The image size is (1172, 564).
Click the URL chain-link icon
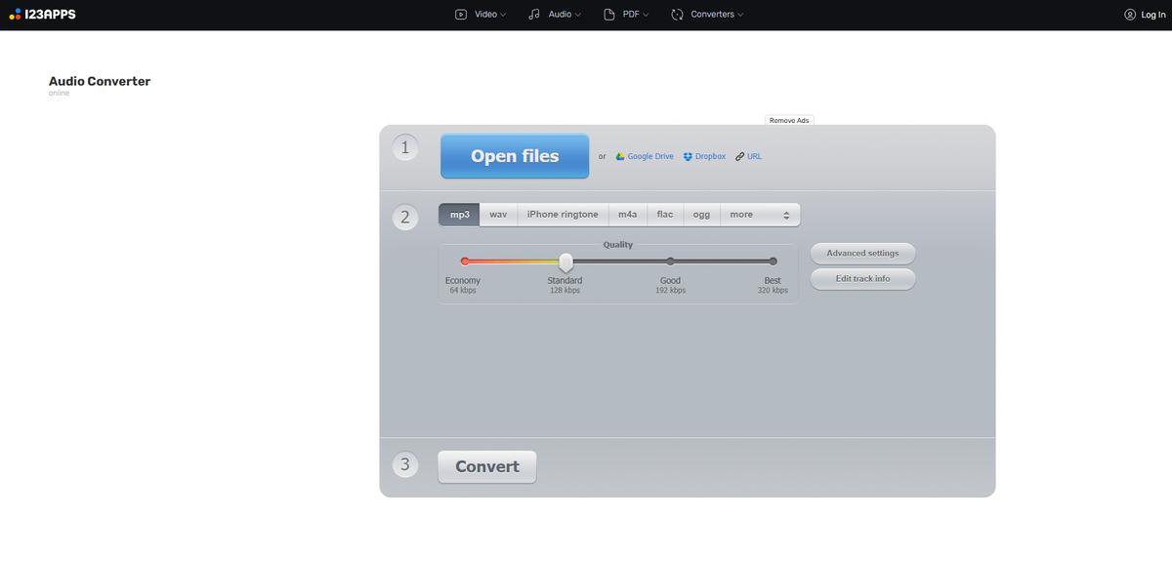[x=739, y=156]
